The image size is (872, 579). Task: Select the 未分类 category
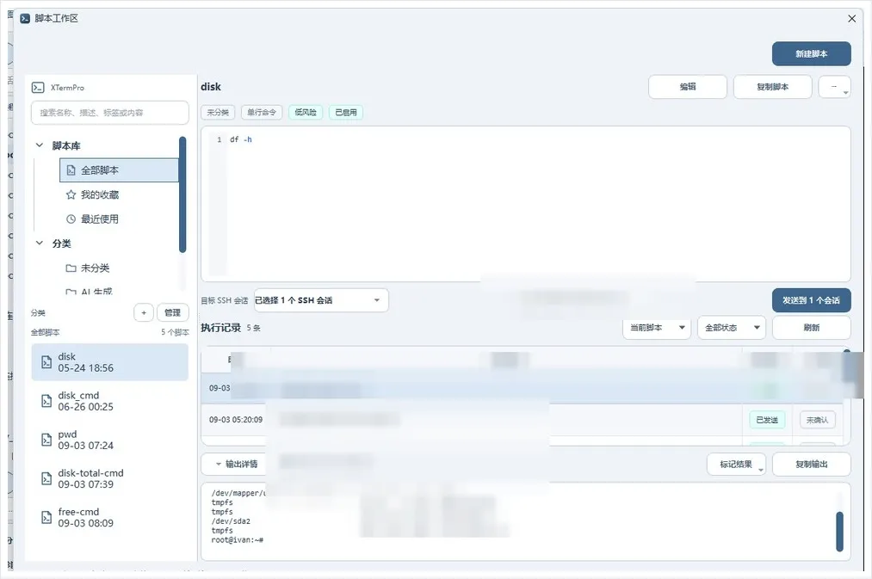pos(95,268)
